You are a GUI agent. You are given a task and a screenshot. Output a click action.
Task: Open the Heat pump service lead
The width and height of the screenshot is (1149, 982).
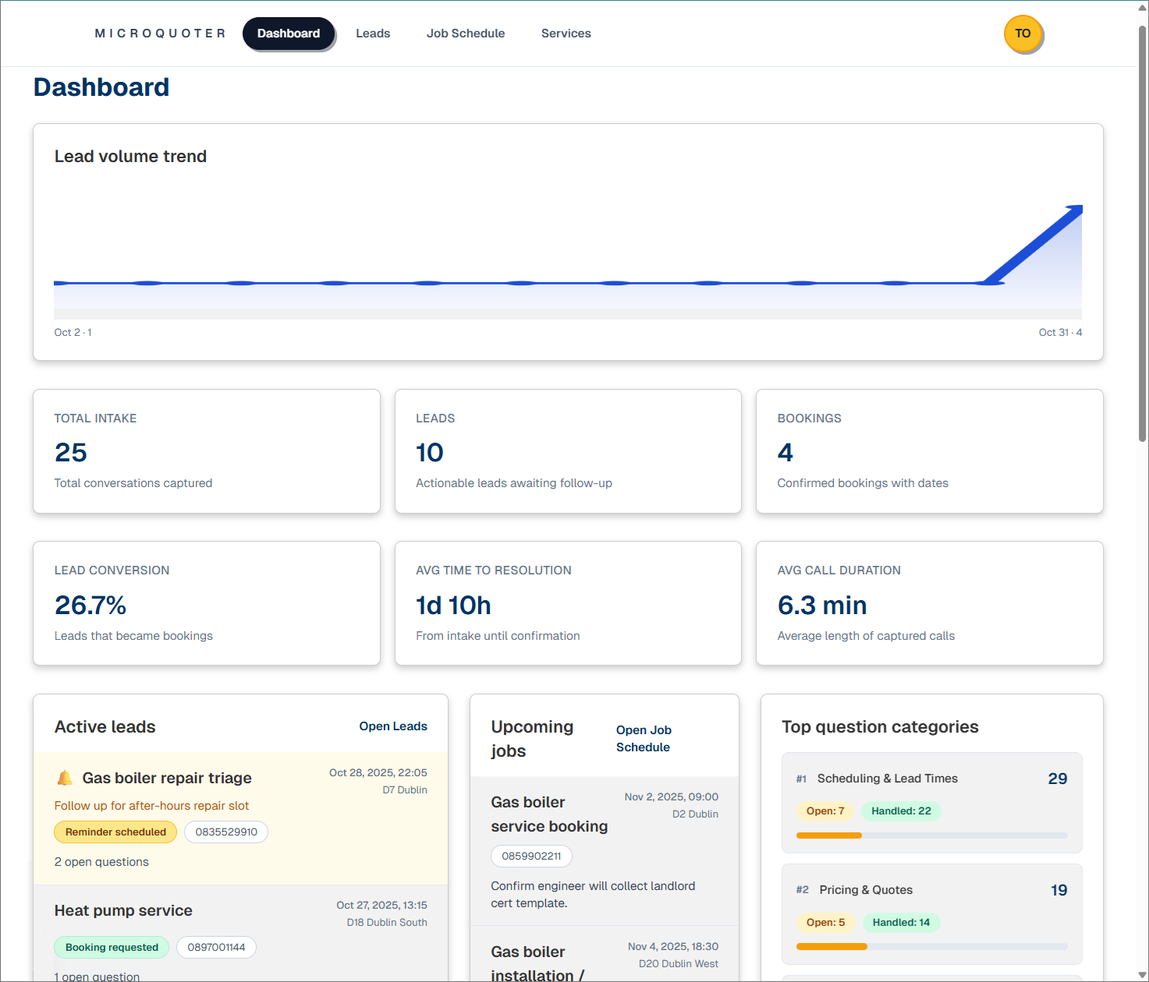tap(123, 910)
